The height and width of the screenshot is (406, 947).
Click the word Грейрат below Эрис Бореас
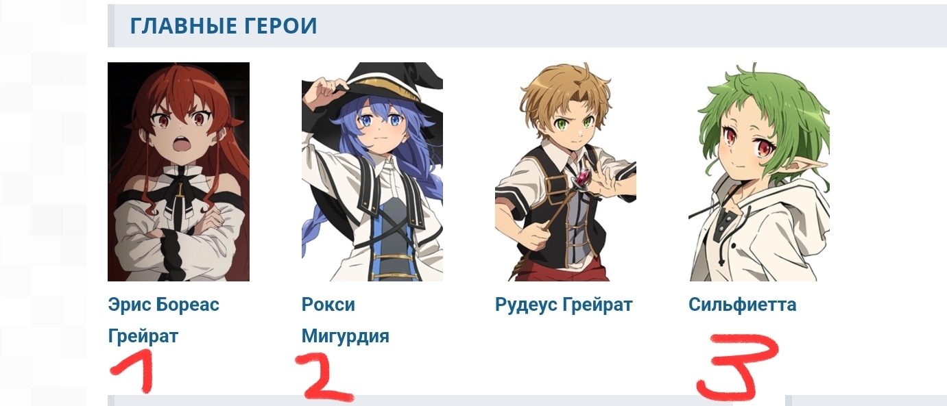tap(143, 336)
